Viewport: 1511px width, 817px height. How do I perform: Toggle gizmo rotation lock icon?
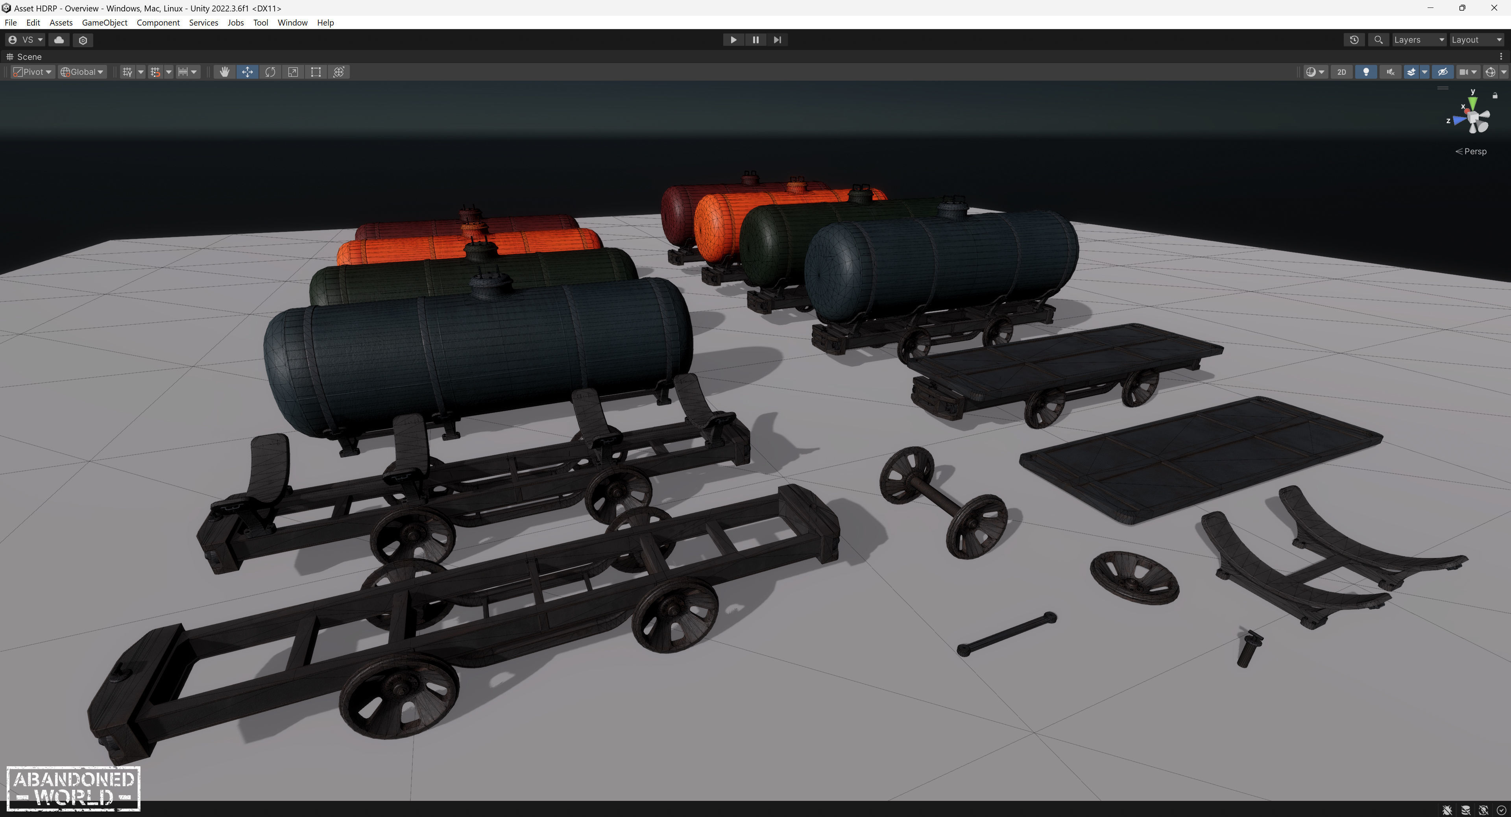[x=1495, y=96]
